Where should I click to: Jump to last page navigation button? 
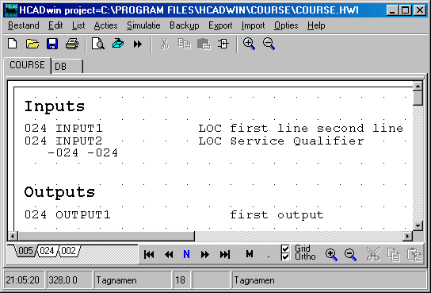[225, 254]
